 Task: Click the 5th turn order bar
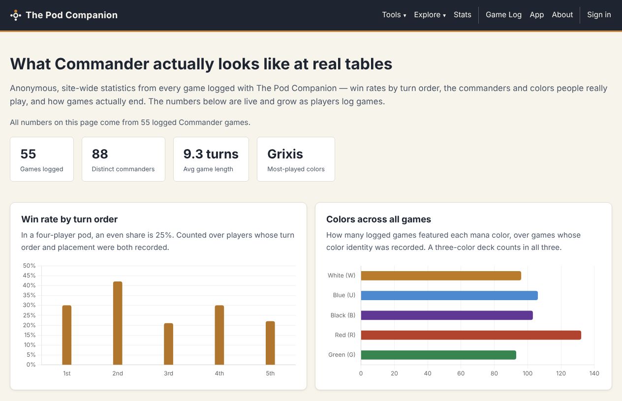[270, 343]
